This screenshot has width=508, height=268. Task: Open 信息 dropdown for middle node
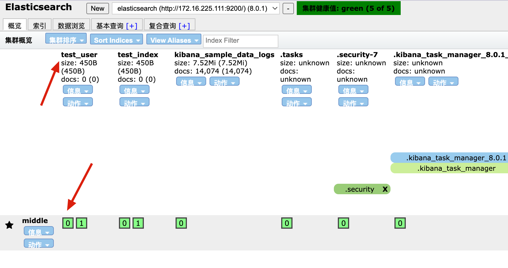(x=39, y=231)
